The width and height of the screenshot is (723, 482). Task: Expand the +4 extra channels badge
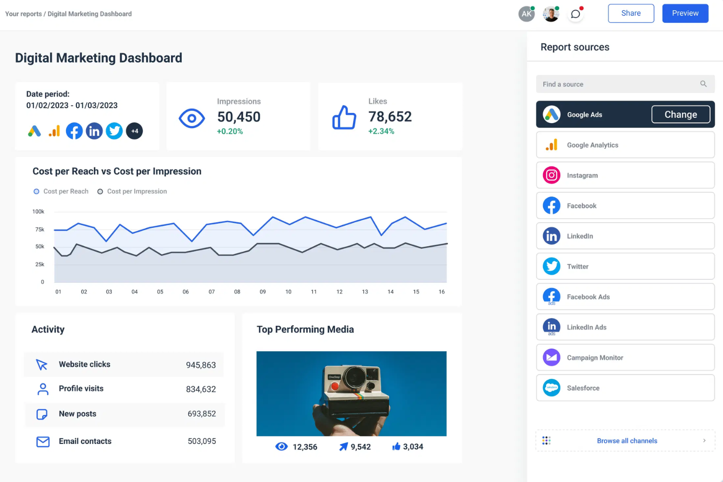pyautogui.click(x=134, y=131)
